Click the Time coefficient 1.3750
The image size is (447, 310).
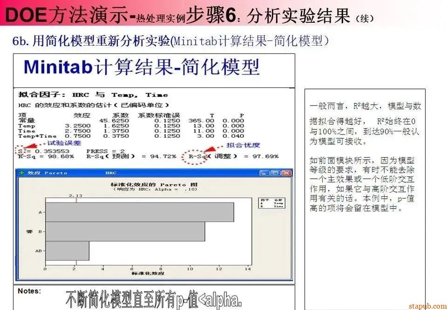coord(116,131)
